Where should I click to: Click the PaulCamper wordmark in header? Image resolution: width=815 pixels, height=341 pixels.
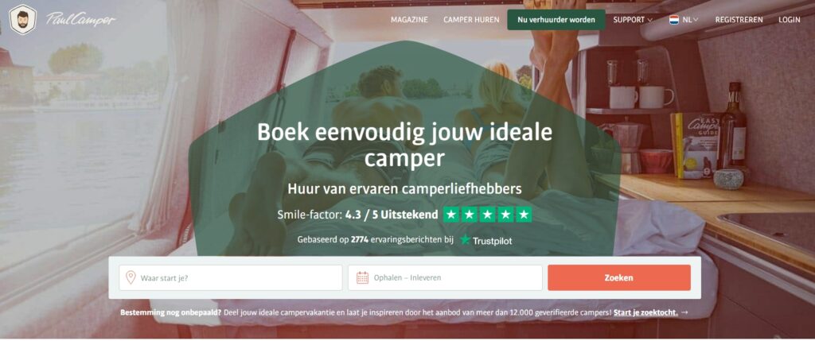coord(80,20)
